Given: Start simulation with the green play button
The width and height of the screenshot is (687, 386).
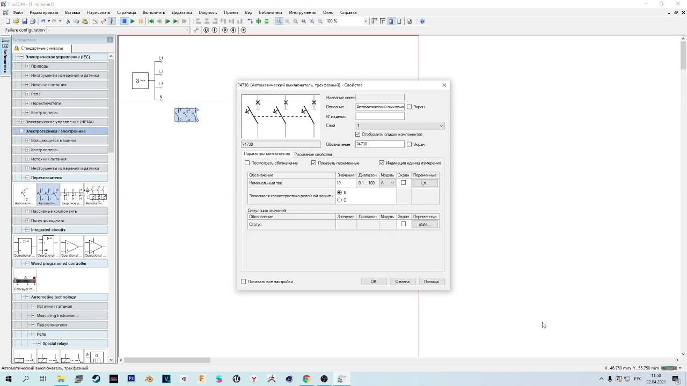Looking at the screenshot, I should coord(133,21).
